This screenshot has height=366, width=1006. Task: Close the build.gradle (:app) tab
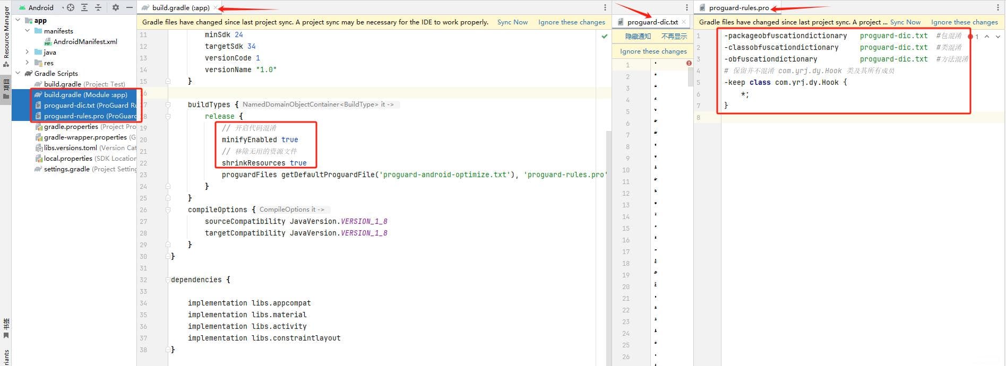coord(215,7)
